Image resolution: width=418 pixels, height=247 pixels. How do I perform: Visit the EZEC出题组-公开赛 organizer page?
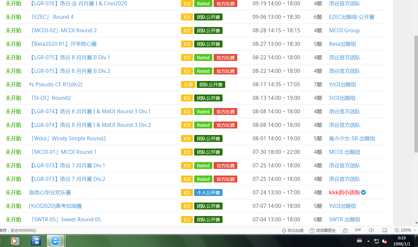(352, 17)
